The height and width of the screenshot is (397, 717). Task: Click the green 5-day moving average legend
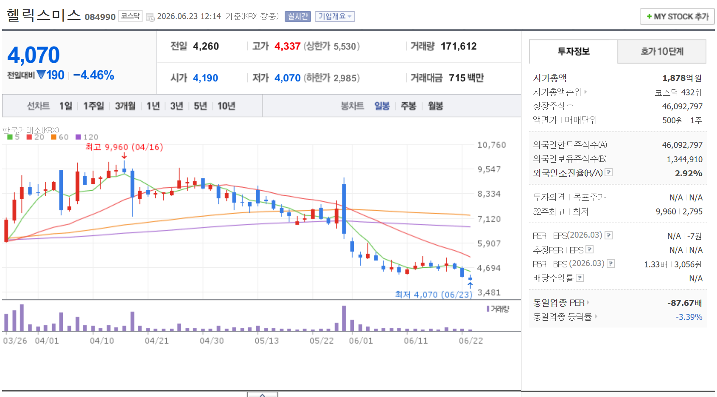[13, 137]
